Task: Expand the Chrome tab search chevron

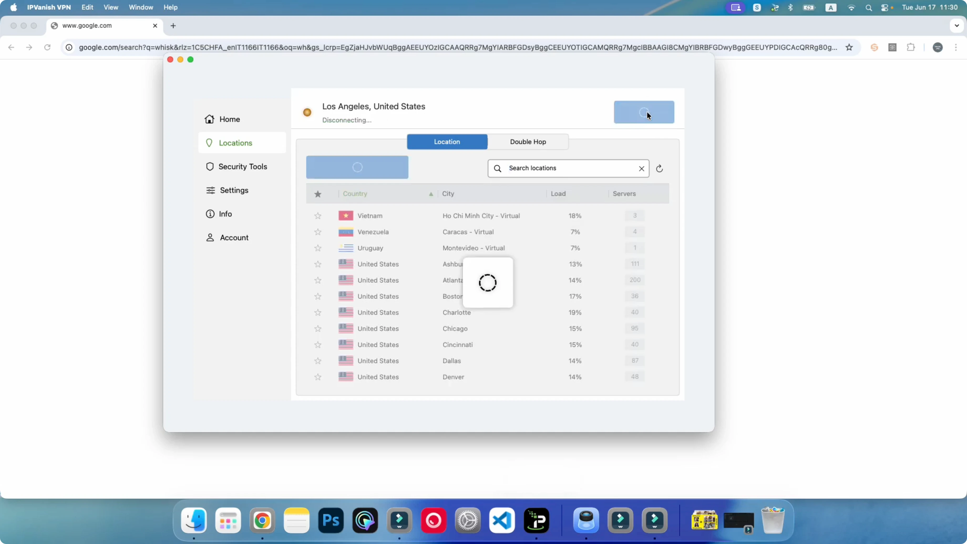Action: (956, 25)
